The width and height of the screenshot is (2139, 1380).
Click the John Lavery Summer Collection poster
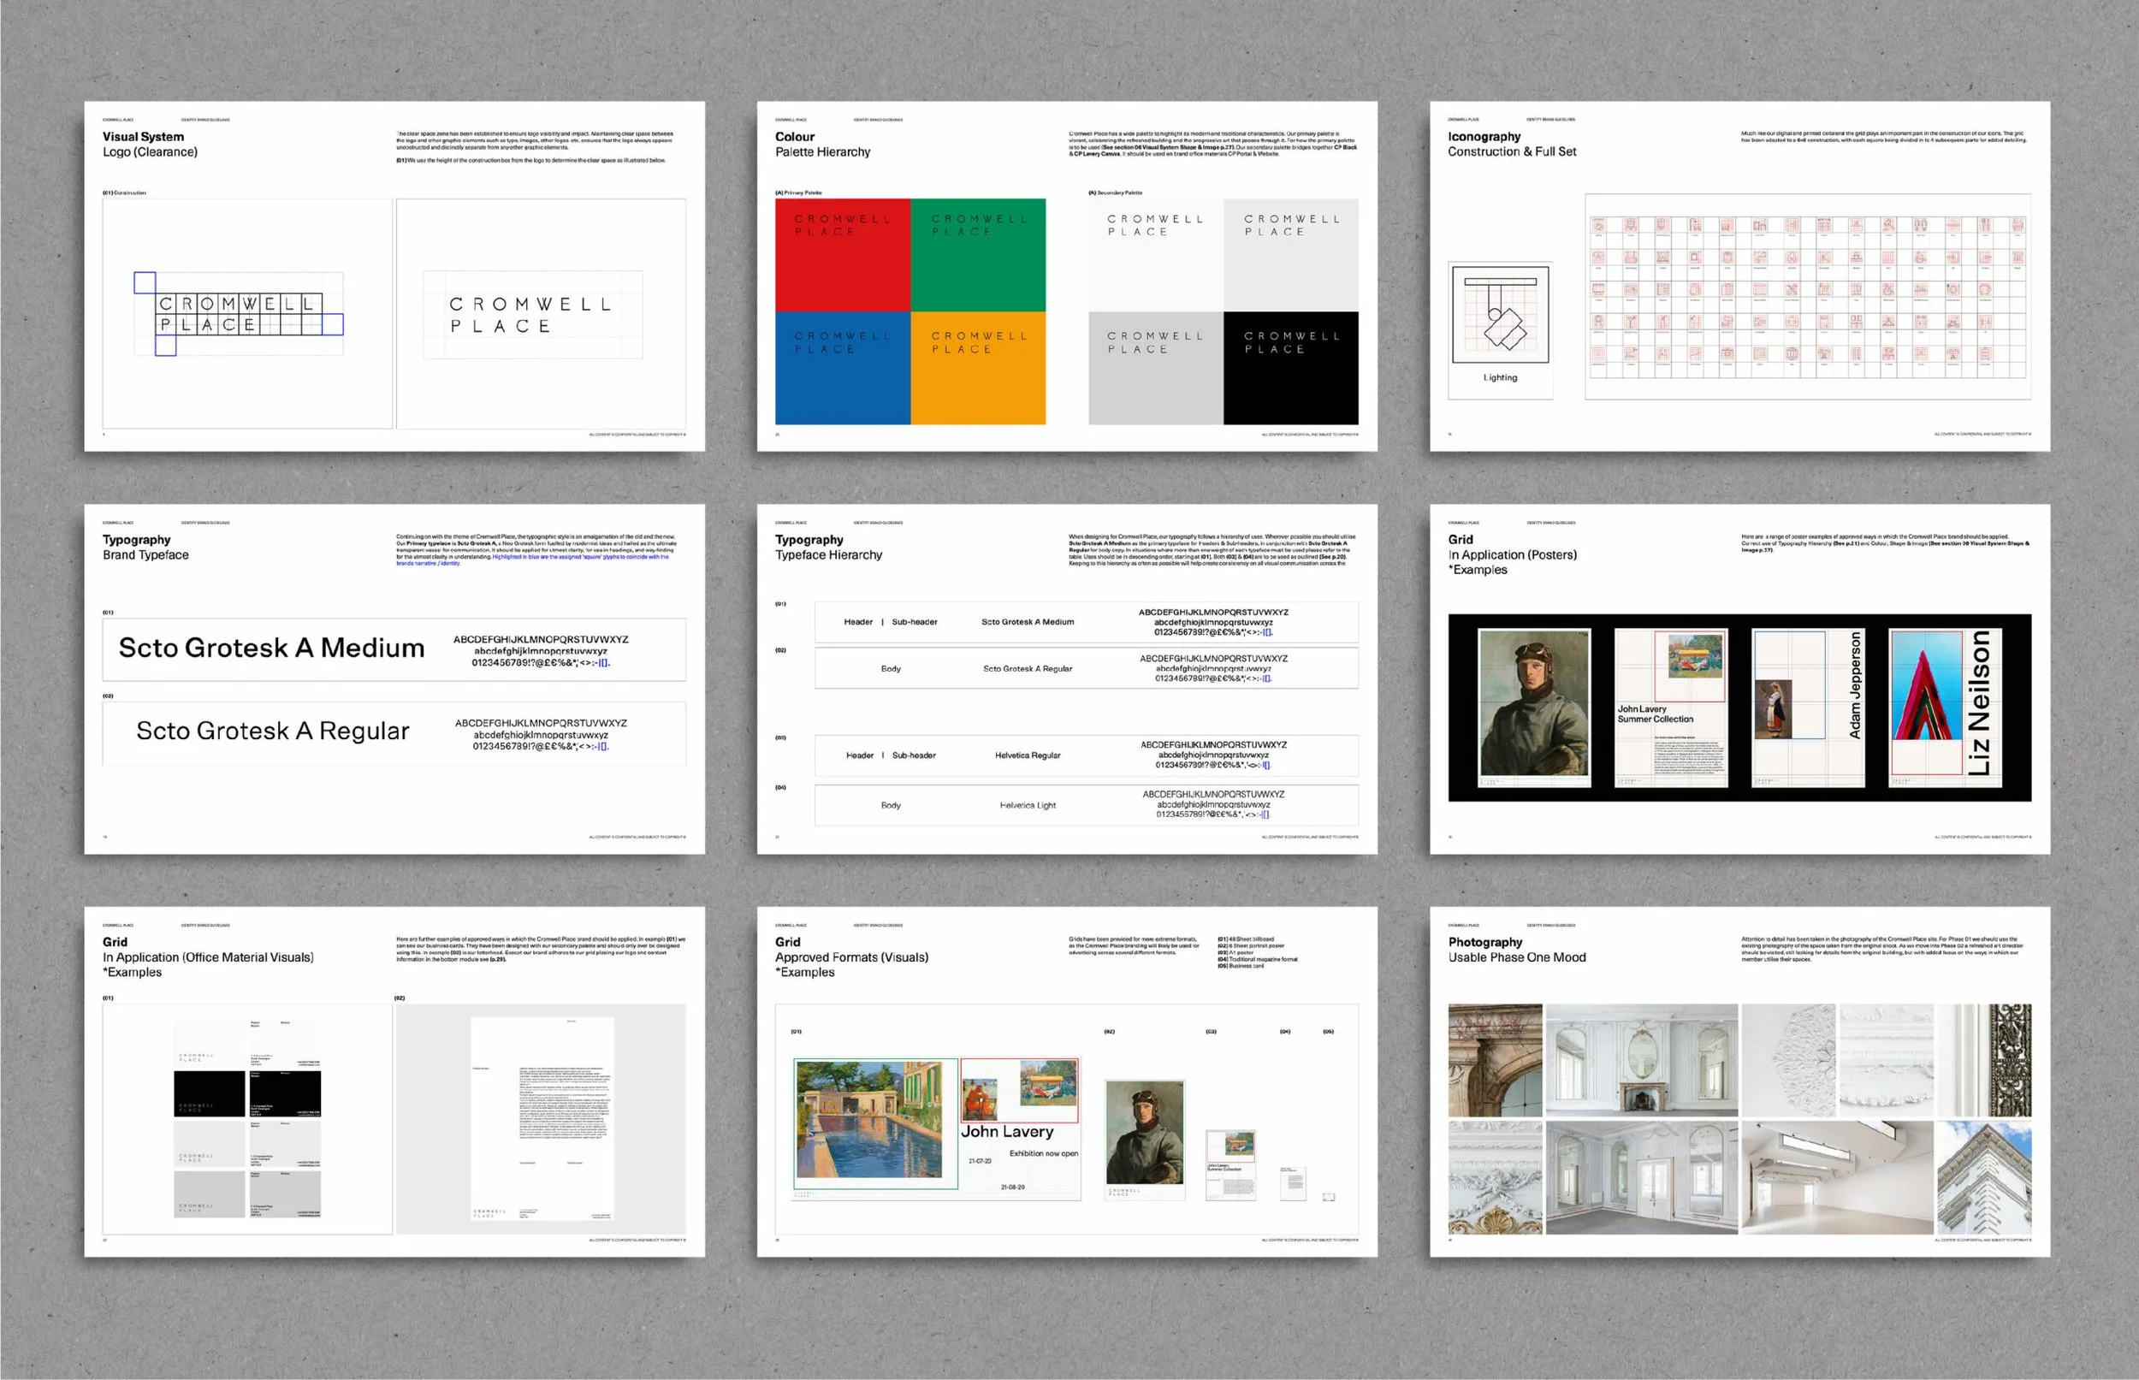(x=1670, y=707)
